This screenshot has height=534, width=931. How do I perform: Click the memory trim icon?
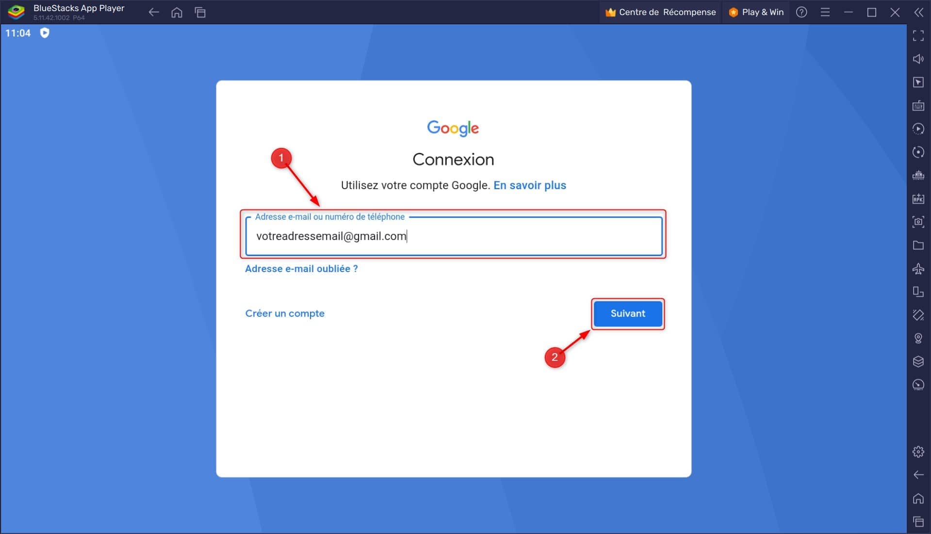click(918, 175)
